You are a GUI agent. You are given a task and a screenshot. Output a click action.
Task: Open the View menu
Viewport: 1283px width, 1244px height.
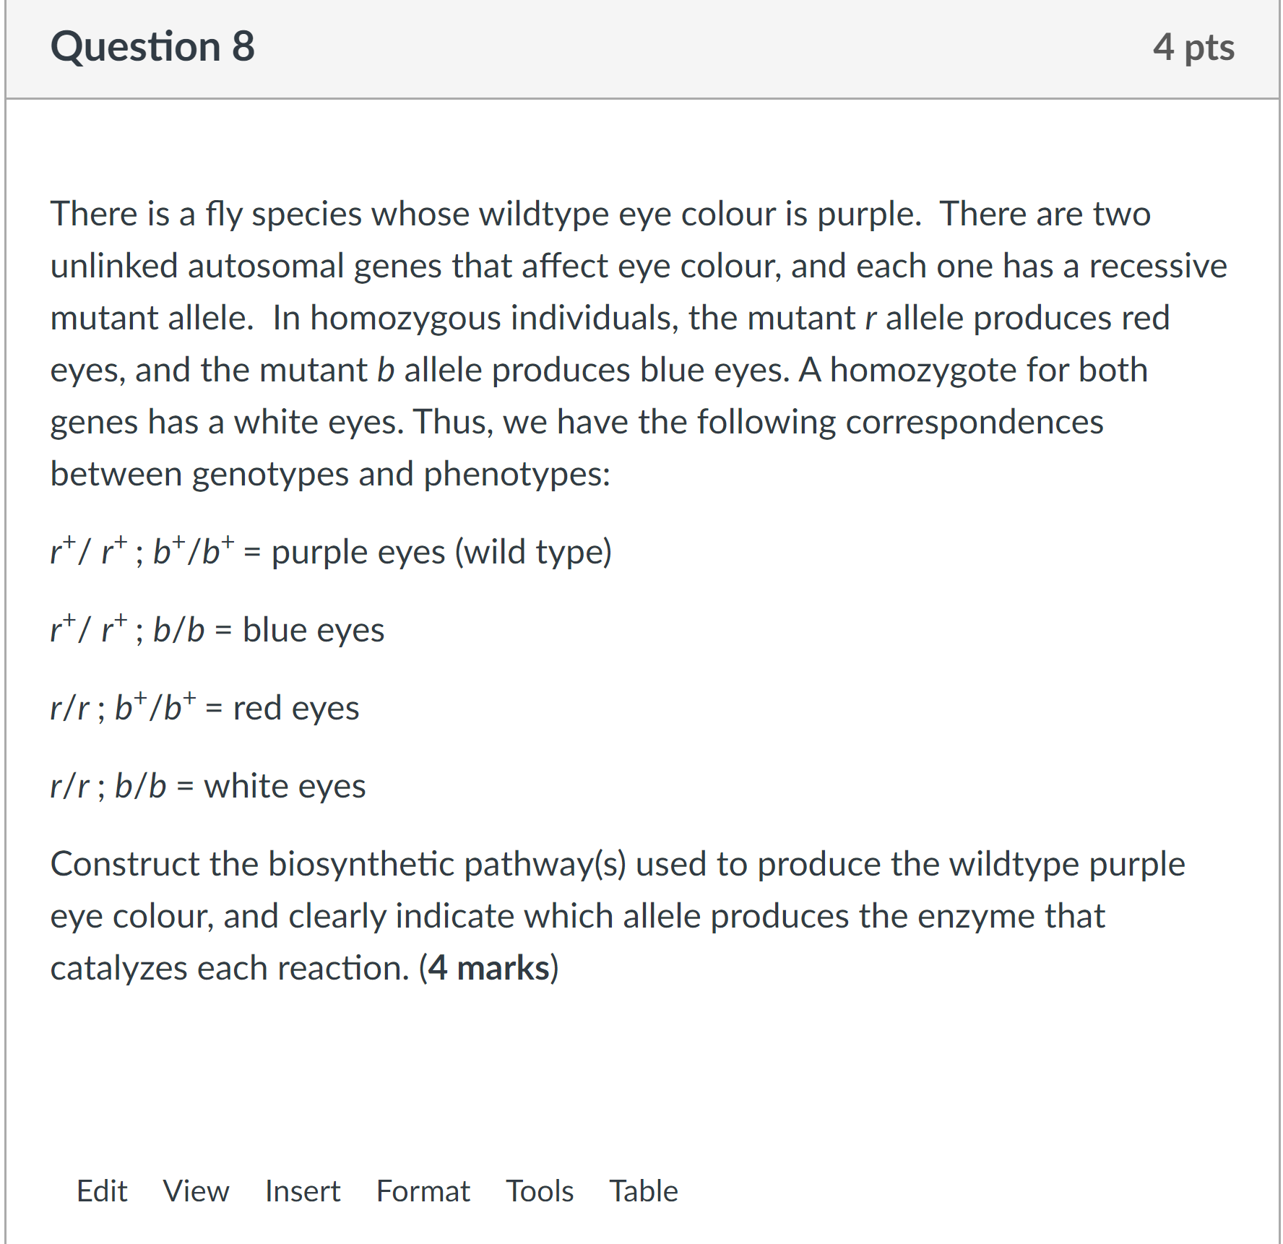click(x=196, y=1191)
